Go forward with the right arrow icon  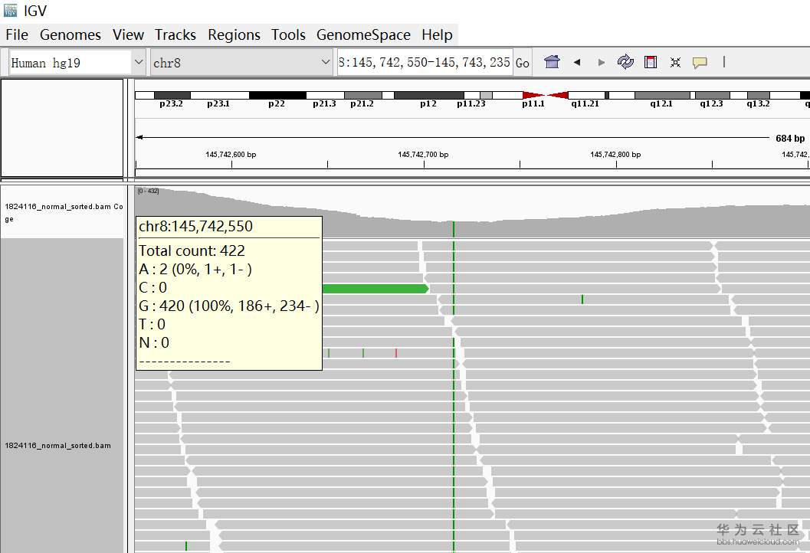pos(601,63)
